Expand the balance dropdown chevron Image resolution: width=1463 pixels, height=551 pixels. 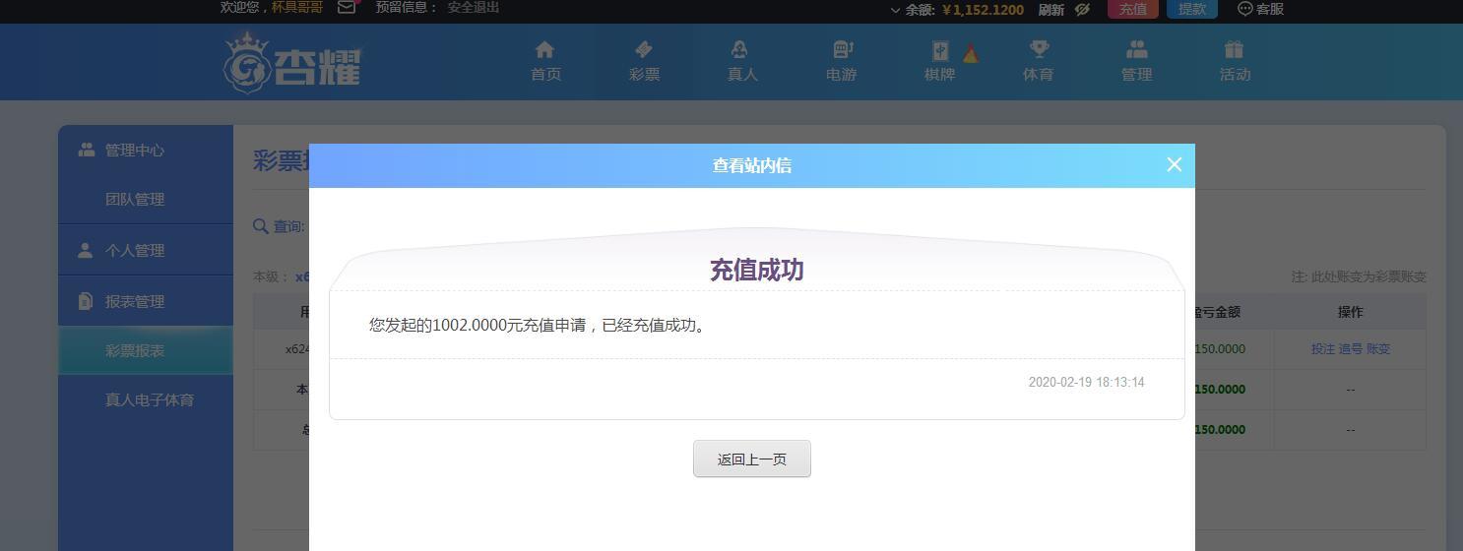click(895, 10)
